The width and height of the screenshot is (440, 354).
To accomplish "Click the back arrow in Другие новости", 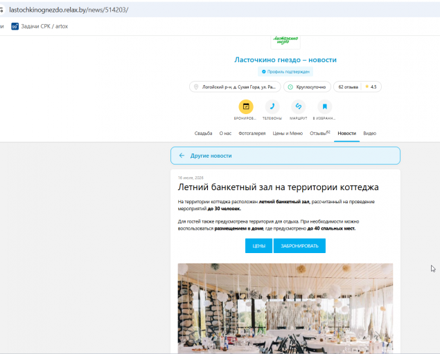I will pyautogui.click(x=182, y=156).
